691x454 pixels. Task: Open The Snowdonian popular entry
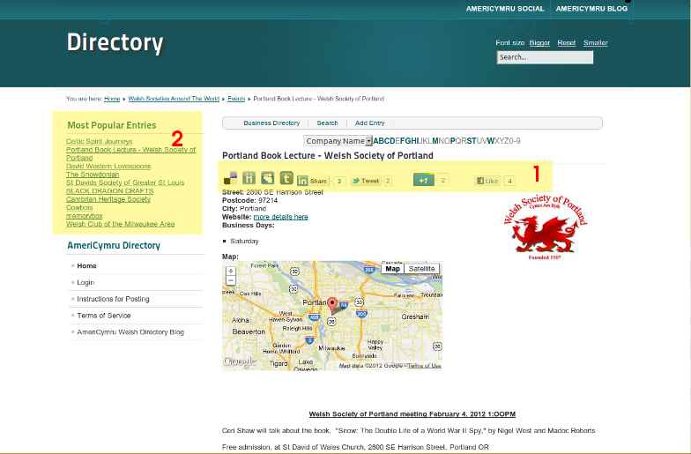pos(93,175)
